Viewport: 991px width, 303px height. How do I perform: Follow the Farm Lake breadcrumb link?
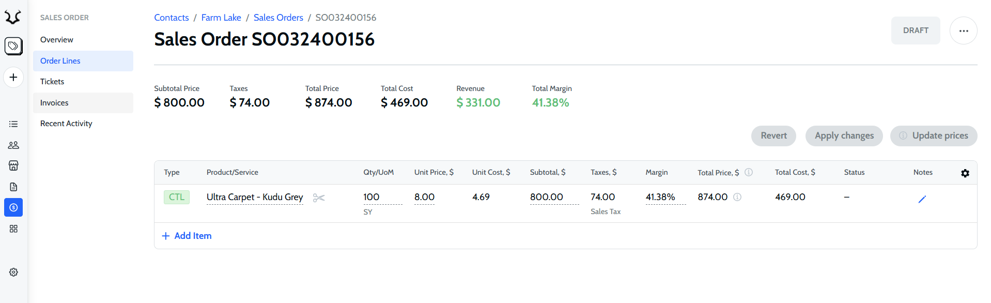click(x=221, y=18)
